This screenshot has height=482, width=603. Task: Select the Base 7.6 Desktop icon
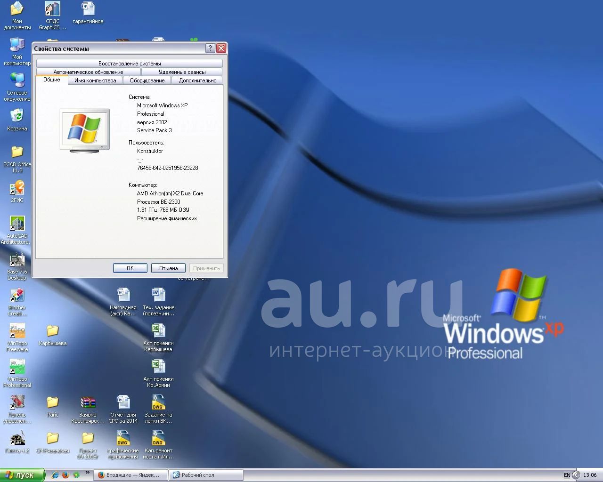click(x=17, y=266)
